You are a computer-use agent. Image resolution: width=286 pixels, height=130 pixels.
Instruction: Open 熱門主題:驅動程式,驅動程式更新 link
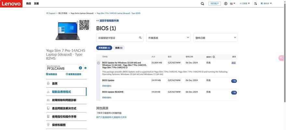111,117
